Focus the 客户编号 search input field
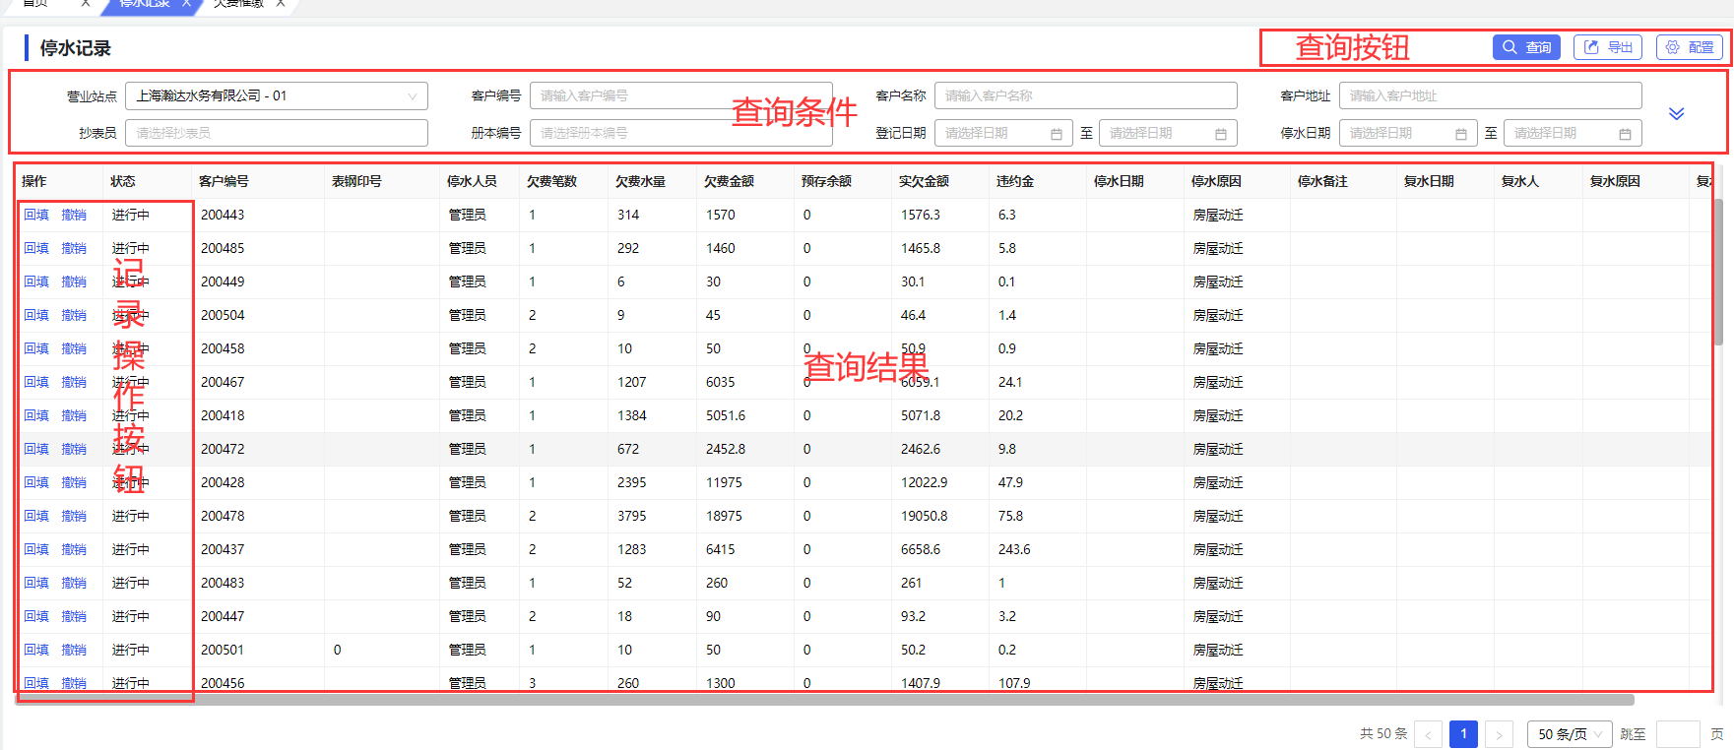This screenshot has height=750, width=1734. (681, 95)
